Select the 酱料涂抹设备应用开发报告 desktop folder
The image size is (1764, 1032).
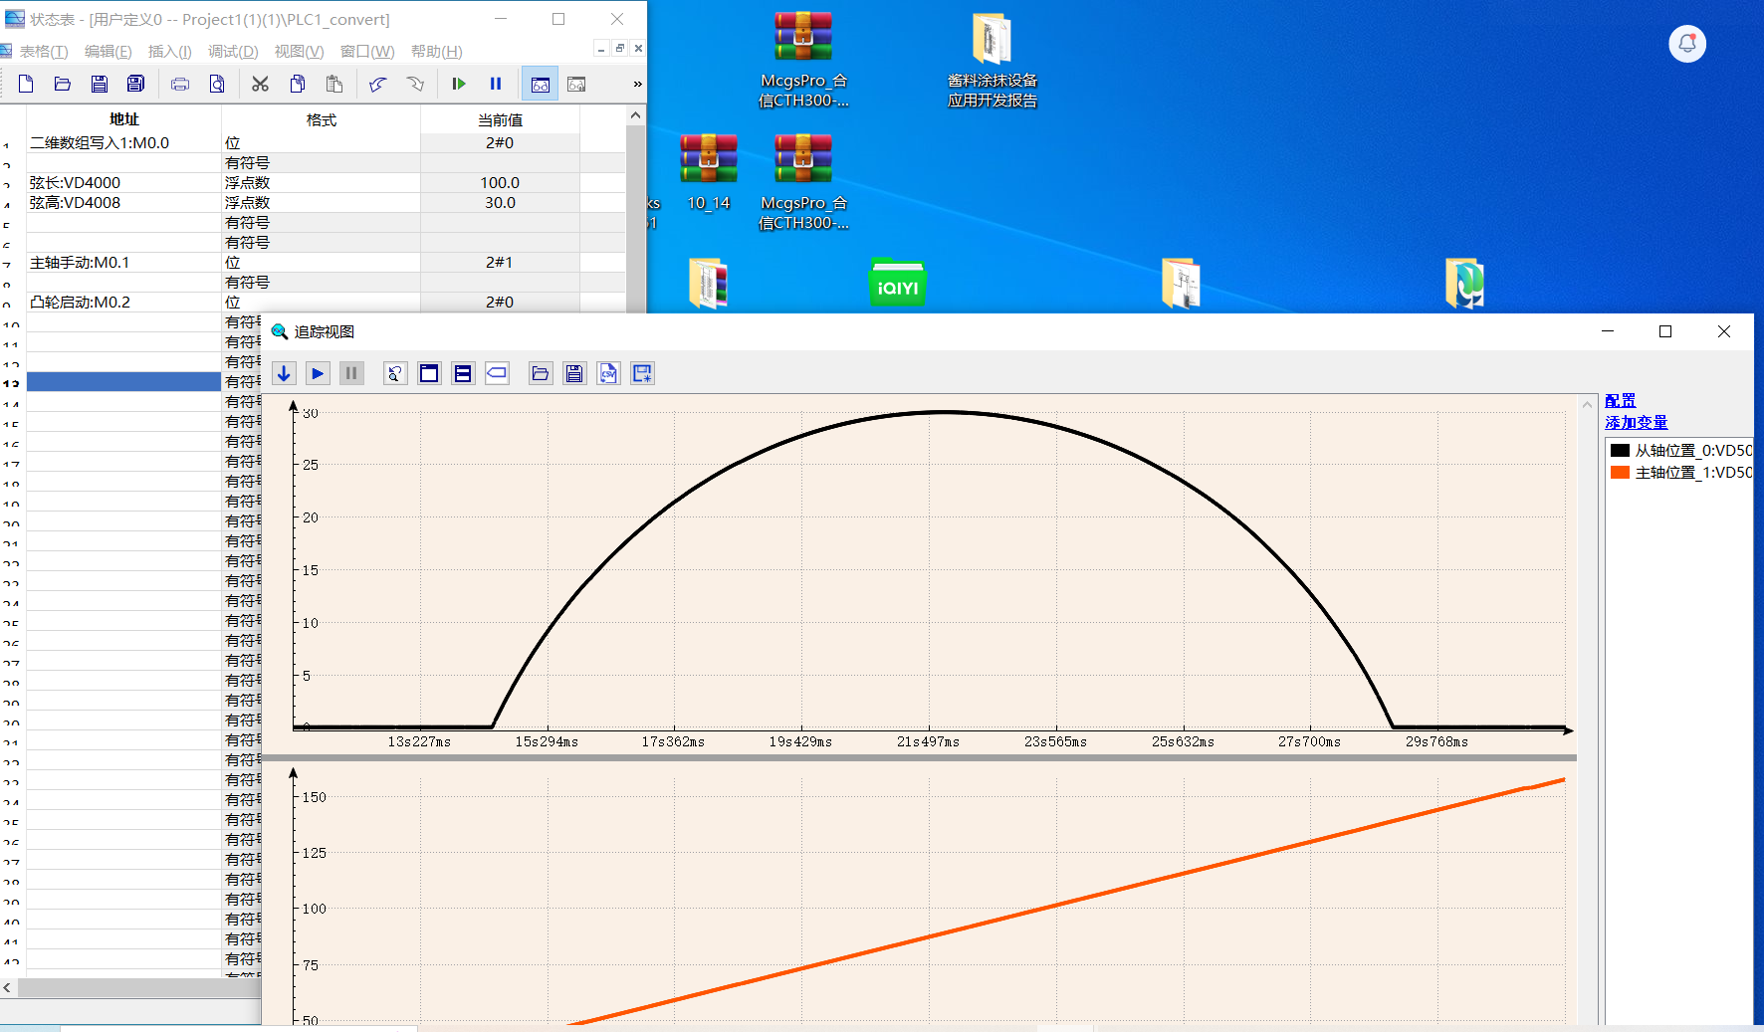tap(992, 60)
